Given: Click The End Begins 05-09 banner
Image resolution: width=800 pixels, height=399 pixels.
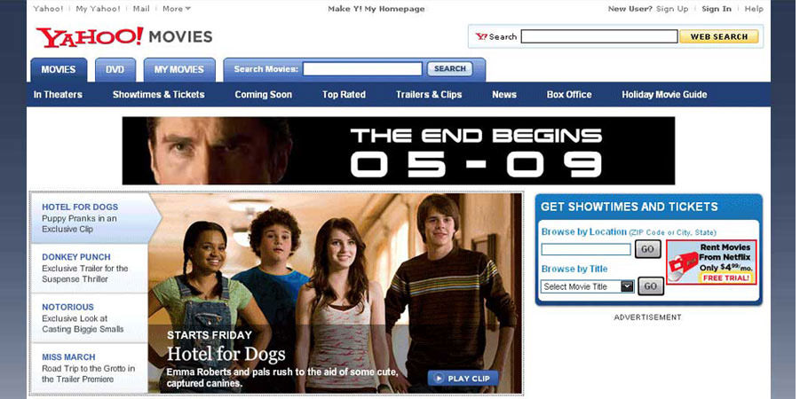Looking at the screenshot, I should (399, 151).
